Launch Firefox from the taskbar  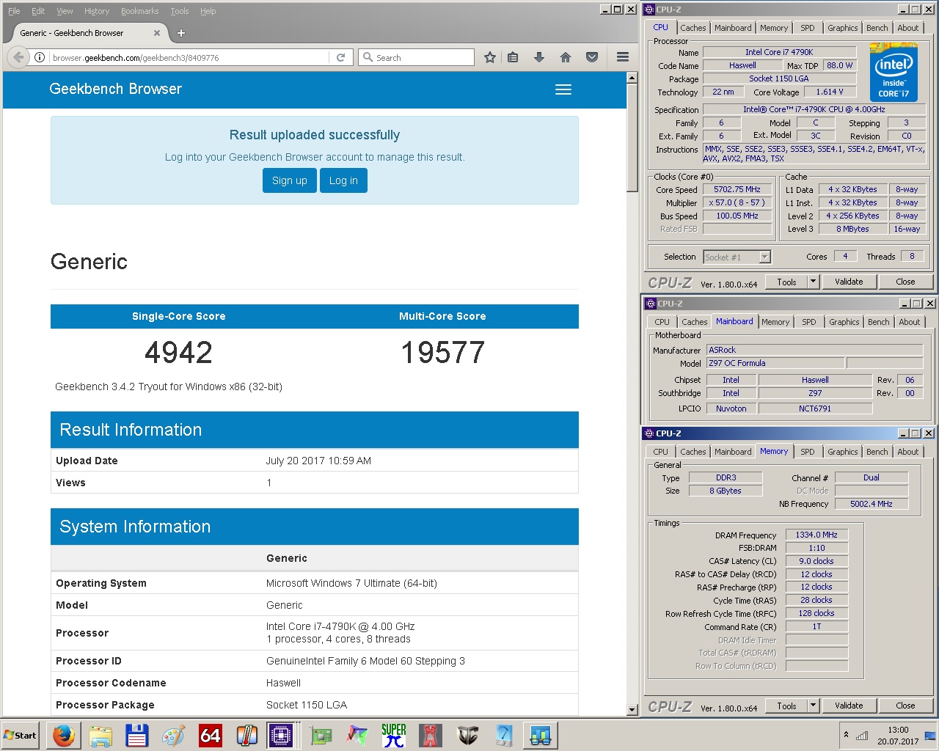(x=64, y=735)
